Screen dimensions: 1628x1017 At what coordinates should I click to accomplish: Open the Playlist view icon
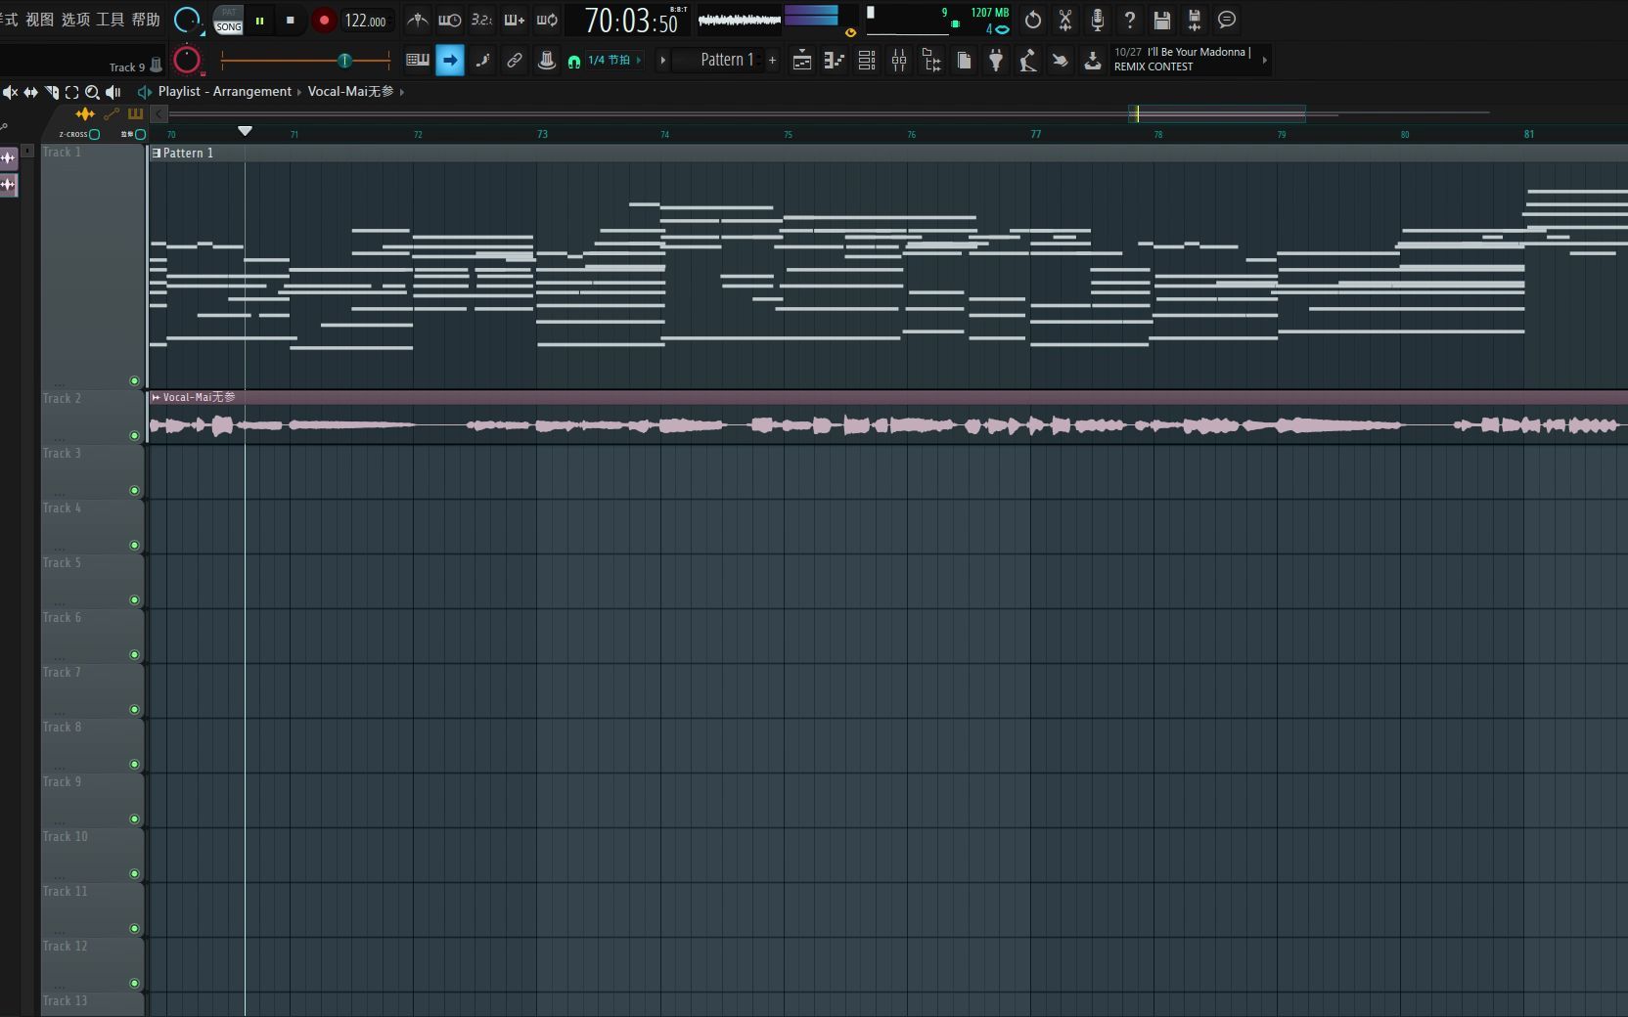tap(802, 61)
